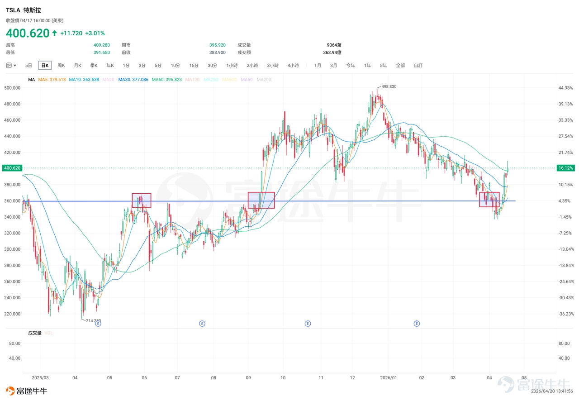Toggle the hidden MA50 line
This screenshot has height=401, width=579.
coord(247,80)
